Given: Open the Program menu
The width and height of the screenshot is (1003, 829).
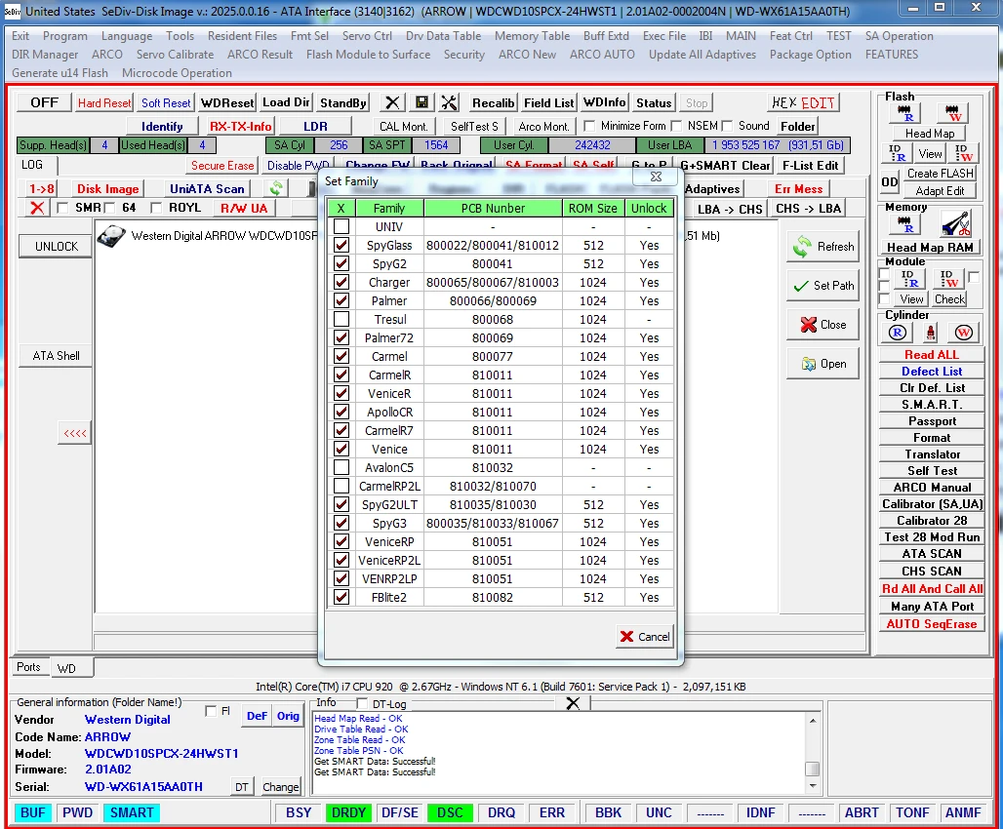Looking at the screenshot, I should 65,36.
